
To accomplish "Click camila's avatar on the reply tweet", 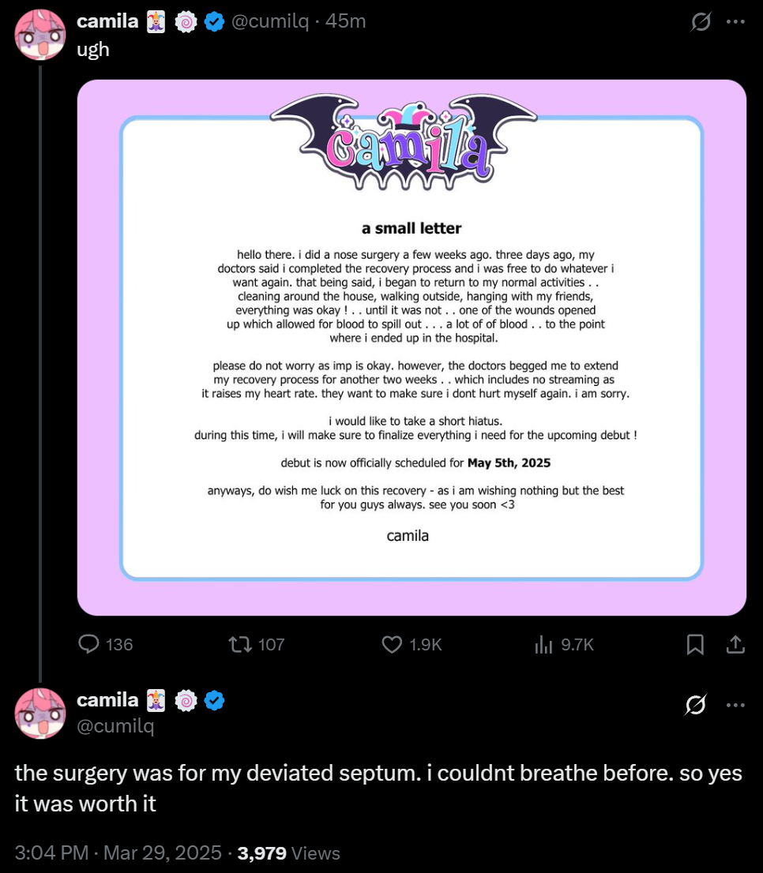I will point(40,714).
